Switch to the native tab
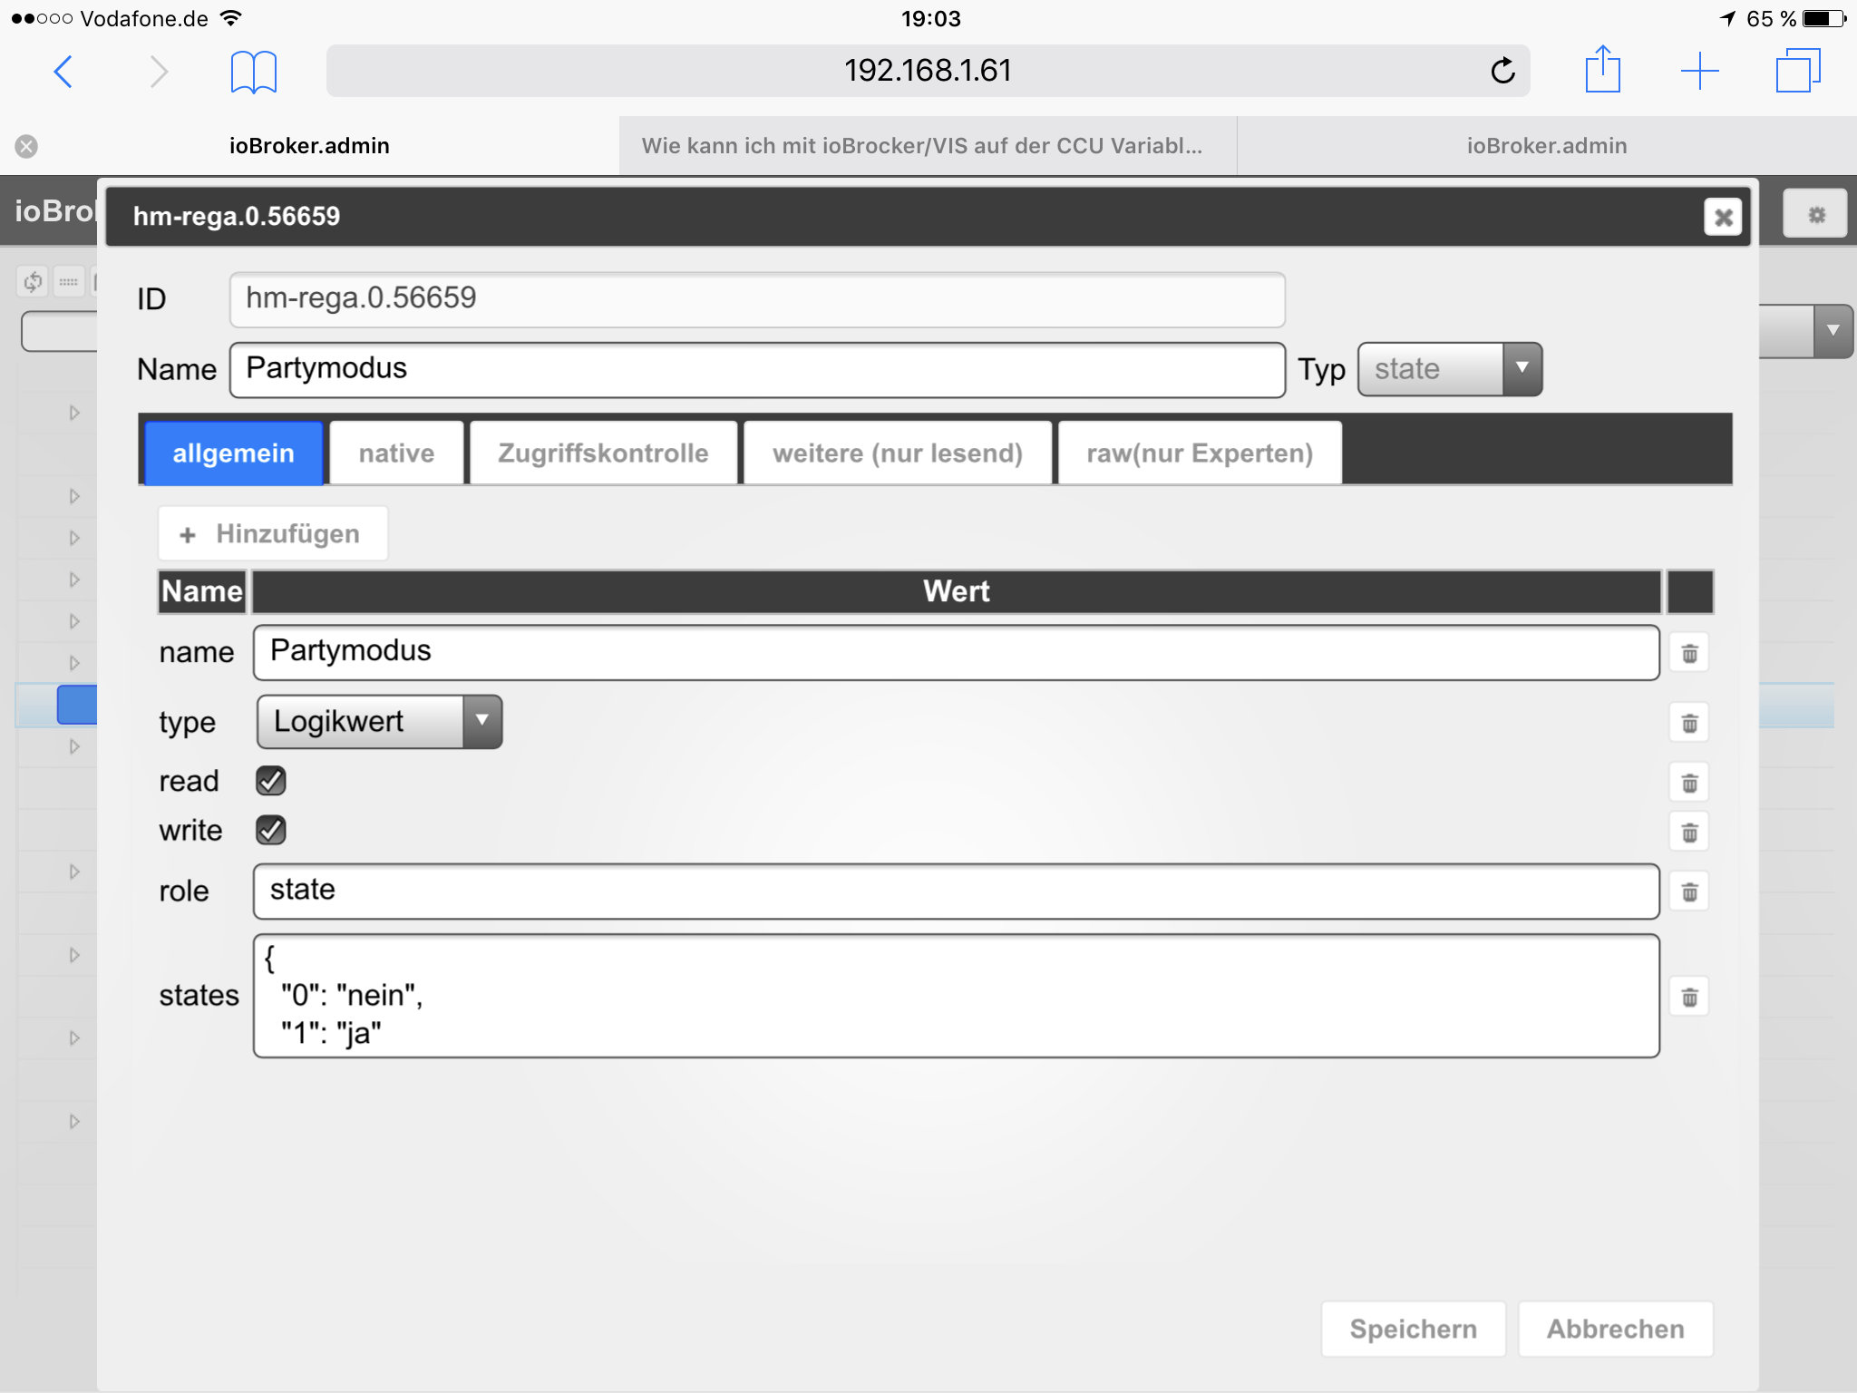Viewport: 1857px width, 1393px height. [x=396, y=453]
